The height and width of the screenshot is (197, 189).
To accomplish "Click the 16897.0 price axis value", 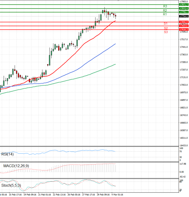I will (x=184, y=100).
